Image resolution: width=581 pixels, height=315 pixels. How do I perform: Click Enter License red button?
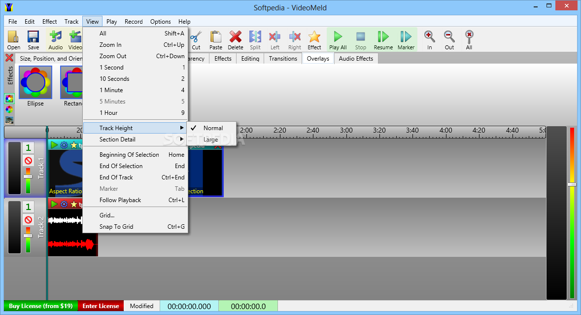(x=101, y=306)
